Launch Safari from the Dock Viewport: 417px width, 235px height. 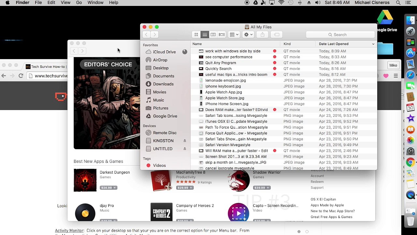coord(410,75)
